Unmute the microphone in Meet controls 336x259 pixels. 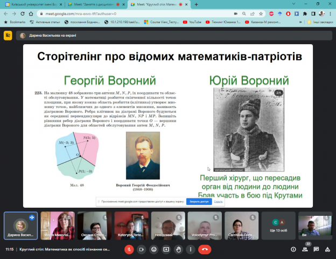(129, 249)
